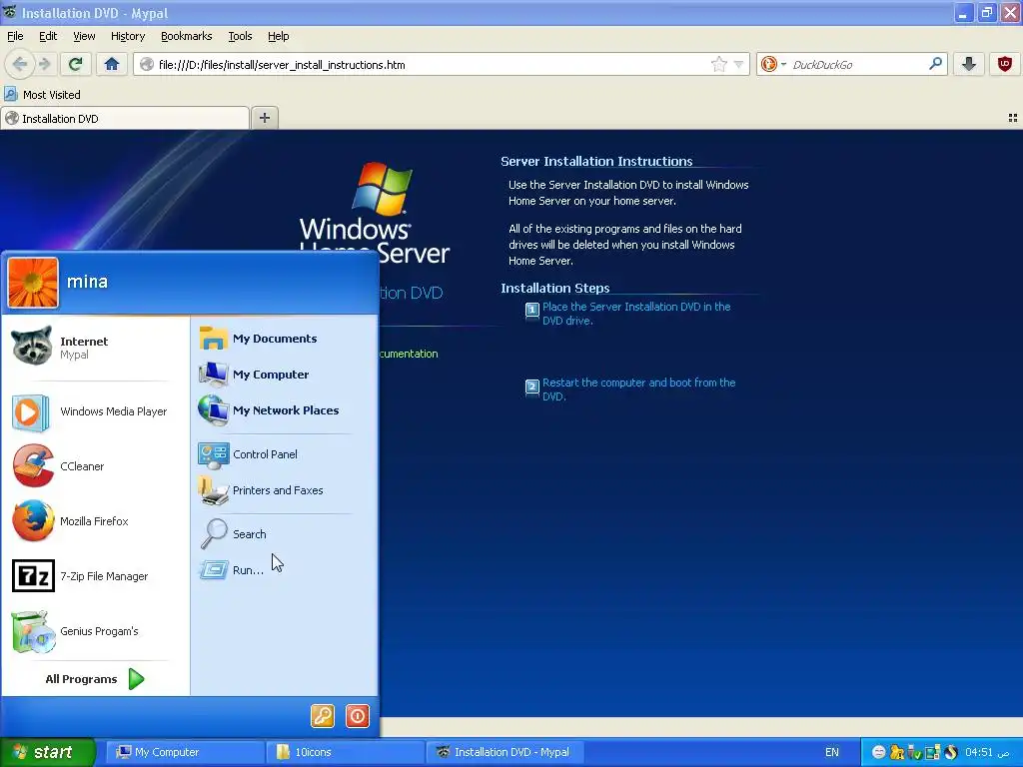Go back using the browser back arrow
Image resolution: width=1023 pixels, height=767 pixels.
(20, 64)
